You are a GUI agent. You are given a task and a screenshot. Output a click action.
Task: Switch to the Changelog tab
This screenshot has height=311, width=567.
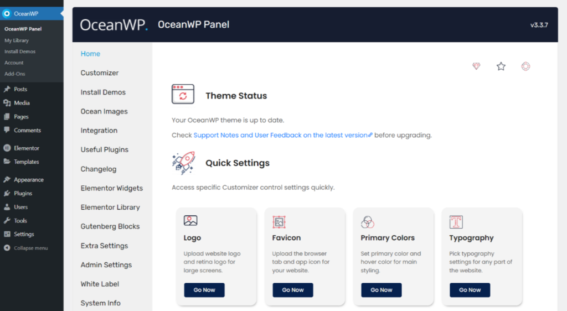coord(99,169)
